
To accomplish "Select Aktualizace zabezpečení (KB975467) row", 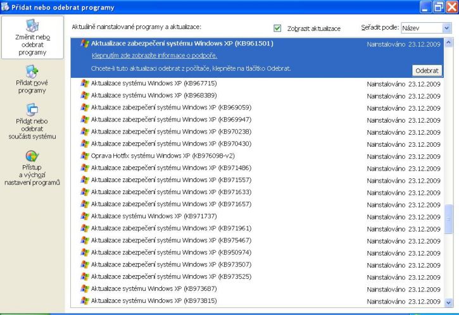I will pos(257,240).
